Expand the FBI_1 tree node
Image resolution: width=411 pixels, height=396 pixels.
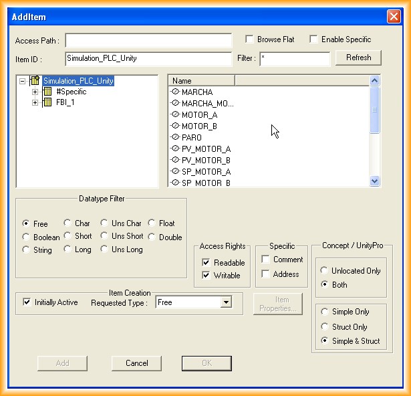pos(35,102)
